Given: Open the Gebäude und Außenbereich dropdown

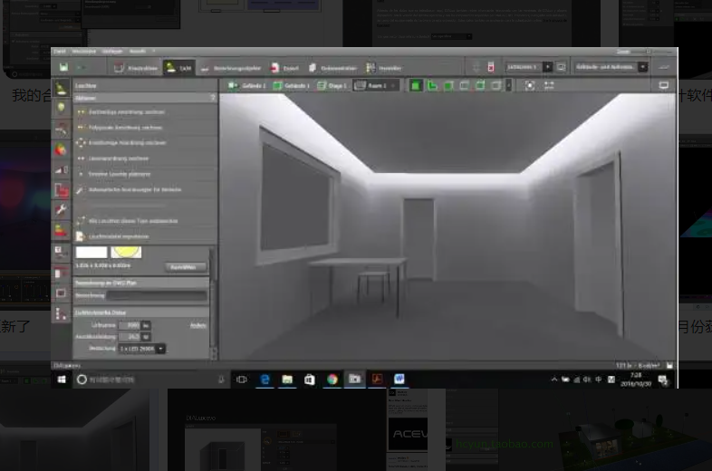Looking at the screenshot, I should (611, 67).
